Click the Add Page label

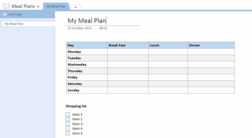tap(15, 14)
